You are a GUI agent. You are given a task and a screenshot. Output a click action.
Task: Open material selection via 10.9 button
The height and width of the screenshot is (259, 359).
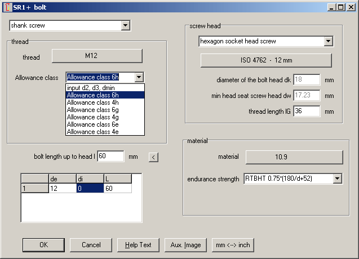pos(293,157)
